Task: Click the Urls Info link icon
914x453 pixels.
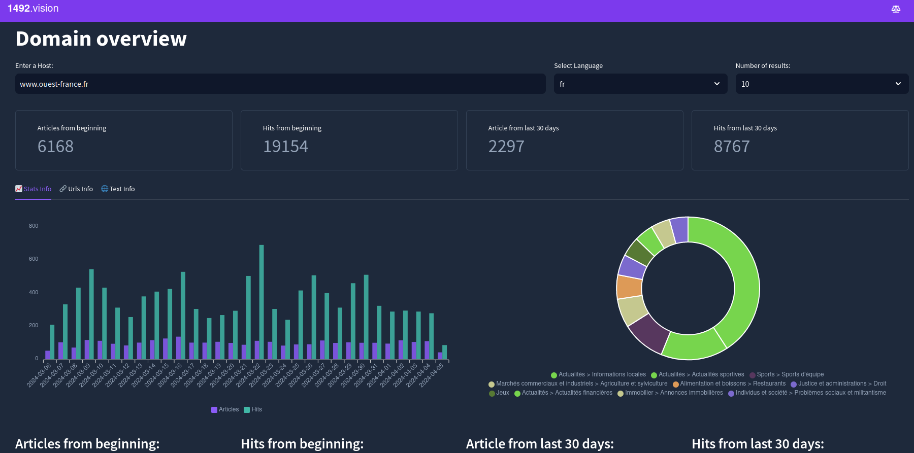Action: [x=63, y=189]
